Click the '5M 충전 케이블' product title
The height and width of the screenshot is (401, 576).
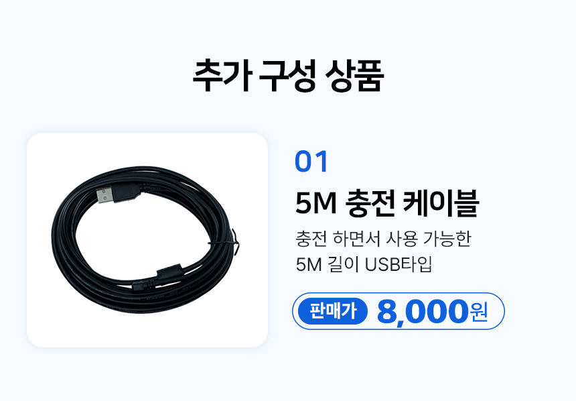point(387,203)
